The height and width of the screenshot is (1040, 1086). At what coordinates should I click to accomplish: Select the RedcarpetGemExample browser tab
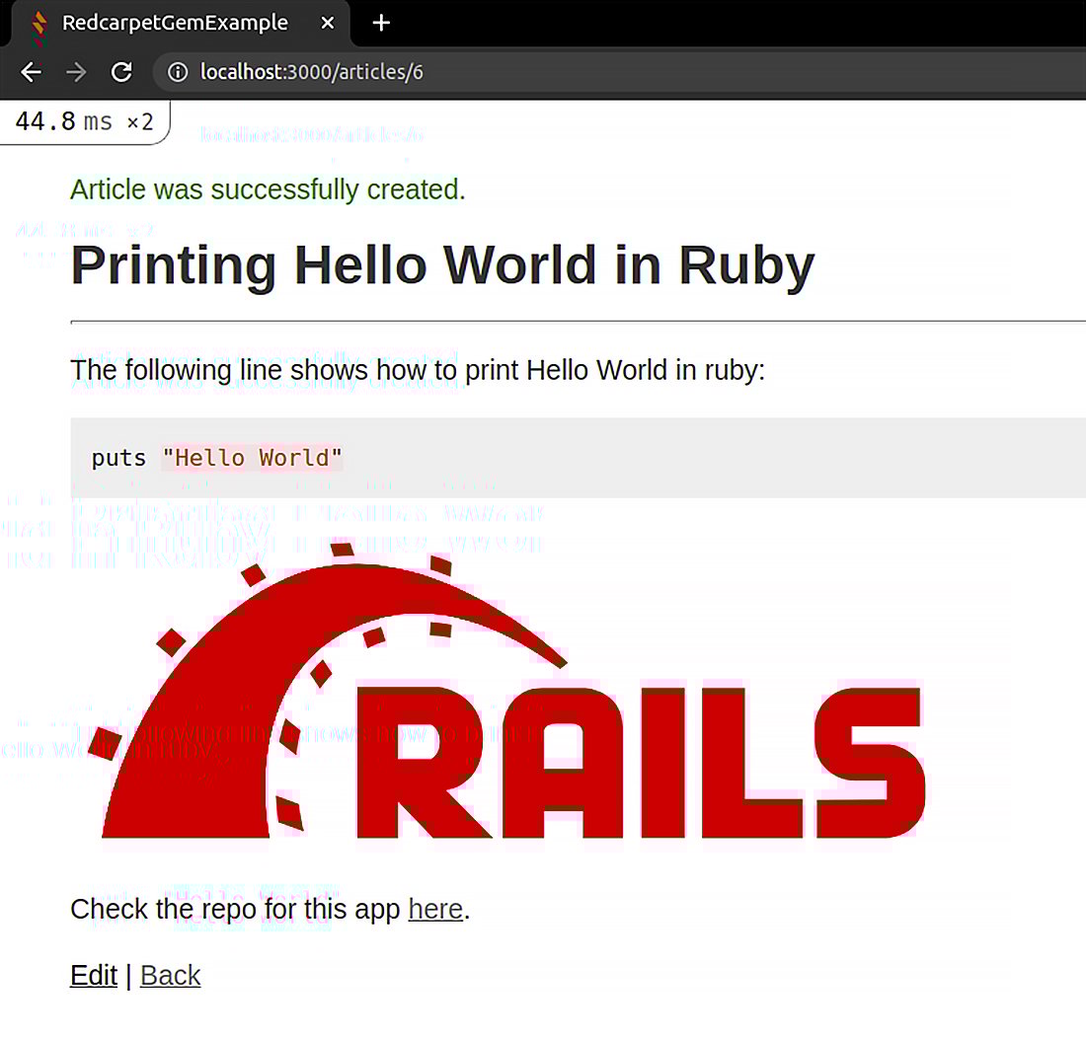tap(179, 24)
